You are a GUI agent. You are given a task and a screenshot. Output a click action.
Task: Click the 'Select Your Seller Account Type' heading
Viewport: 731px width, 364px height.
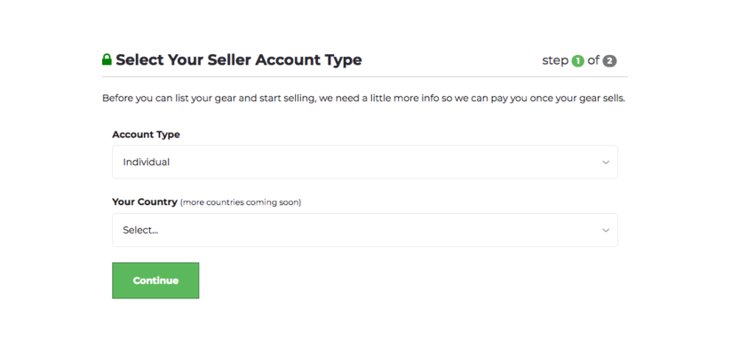point(239,59)
